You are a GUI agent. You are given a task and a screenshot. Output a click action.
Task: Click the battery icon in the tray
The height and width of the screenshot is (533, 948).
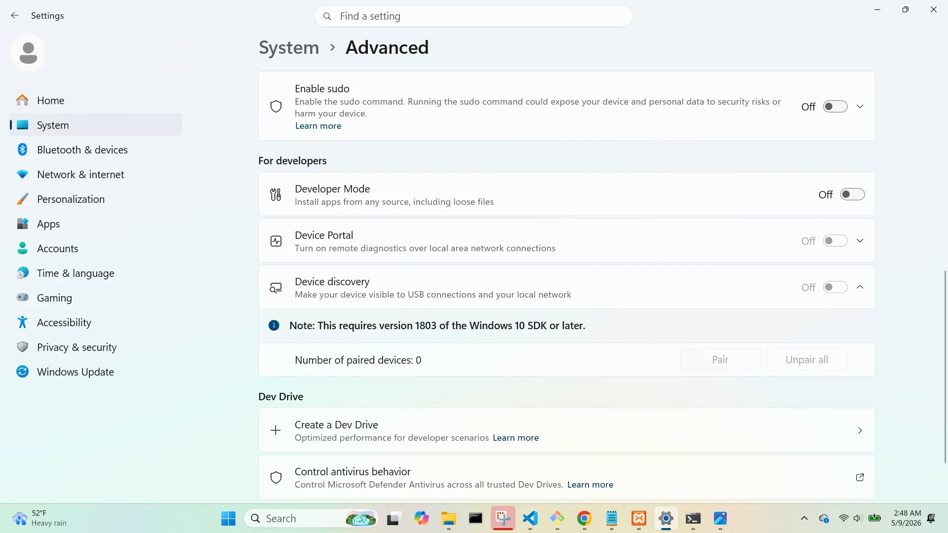click(874, 518)
